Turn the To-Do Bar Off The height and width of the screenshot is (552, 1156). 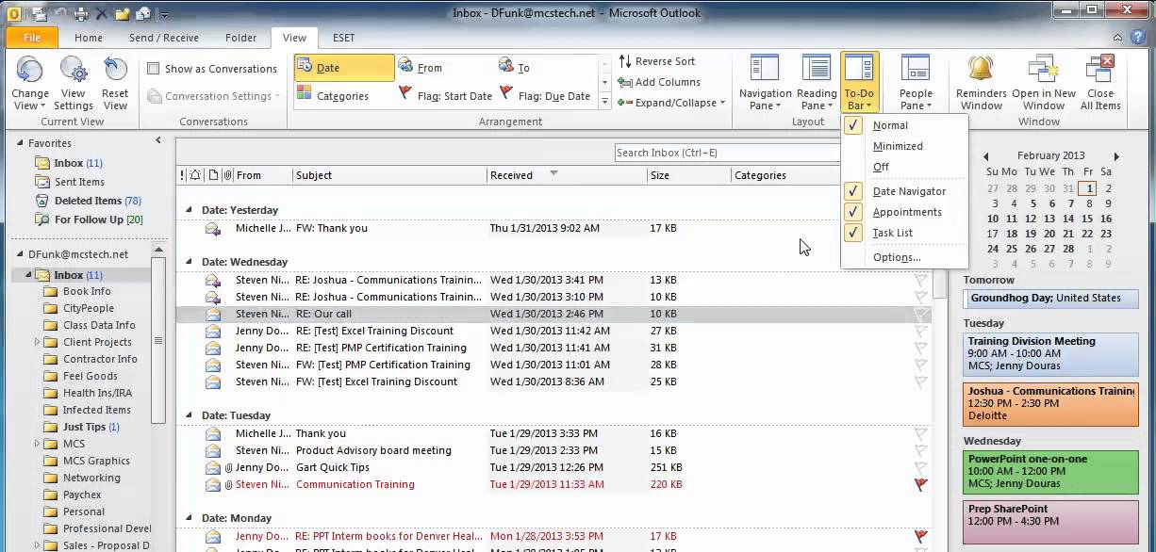click(881, 167)
